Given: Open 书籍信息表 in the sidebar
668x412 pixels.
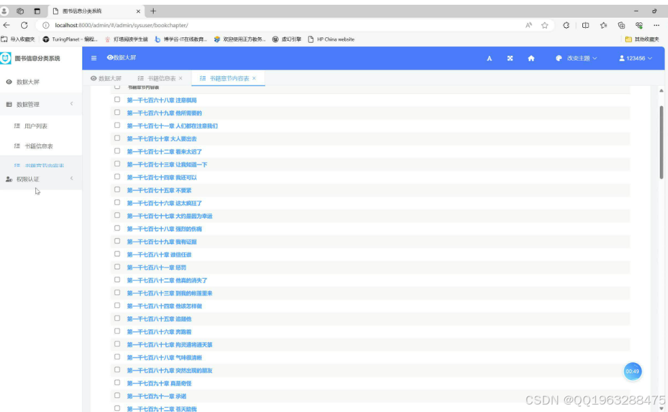Looking at the screenshot, I should (x=39, y=146).
